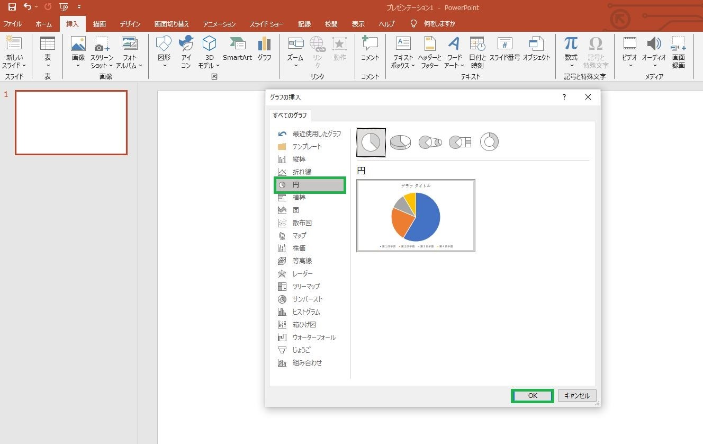Confirm chart insertion with OK
Viewport: 703px width, 444px height.
pos(533,396)
